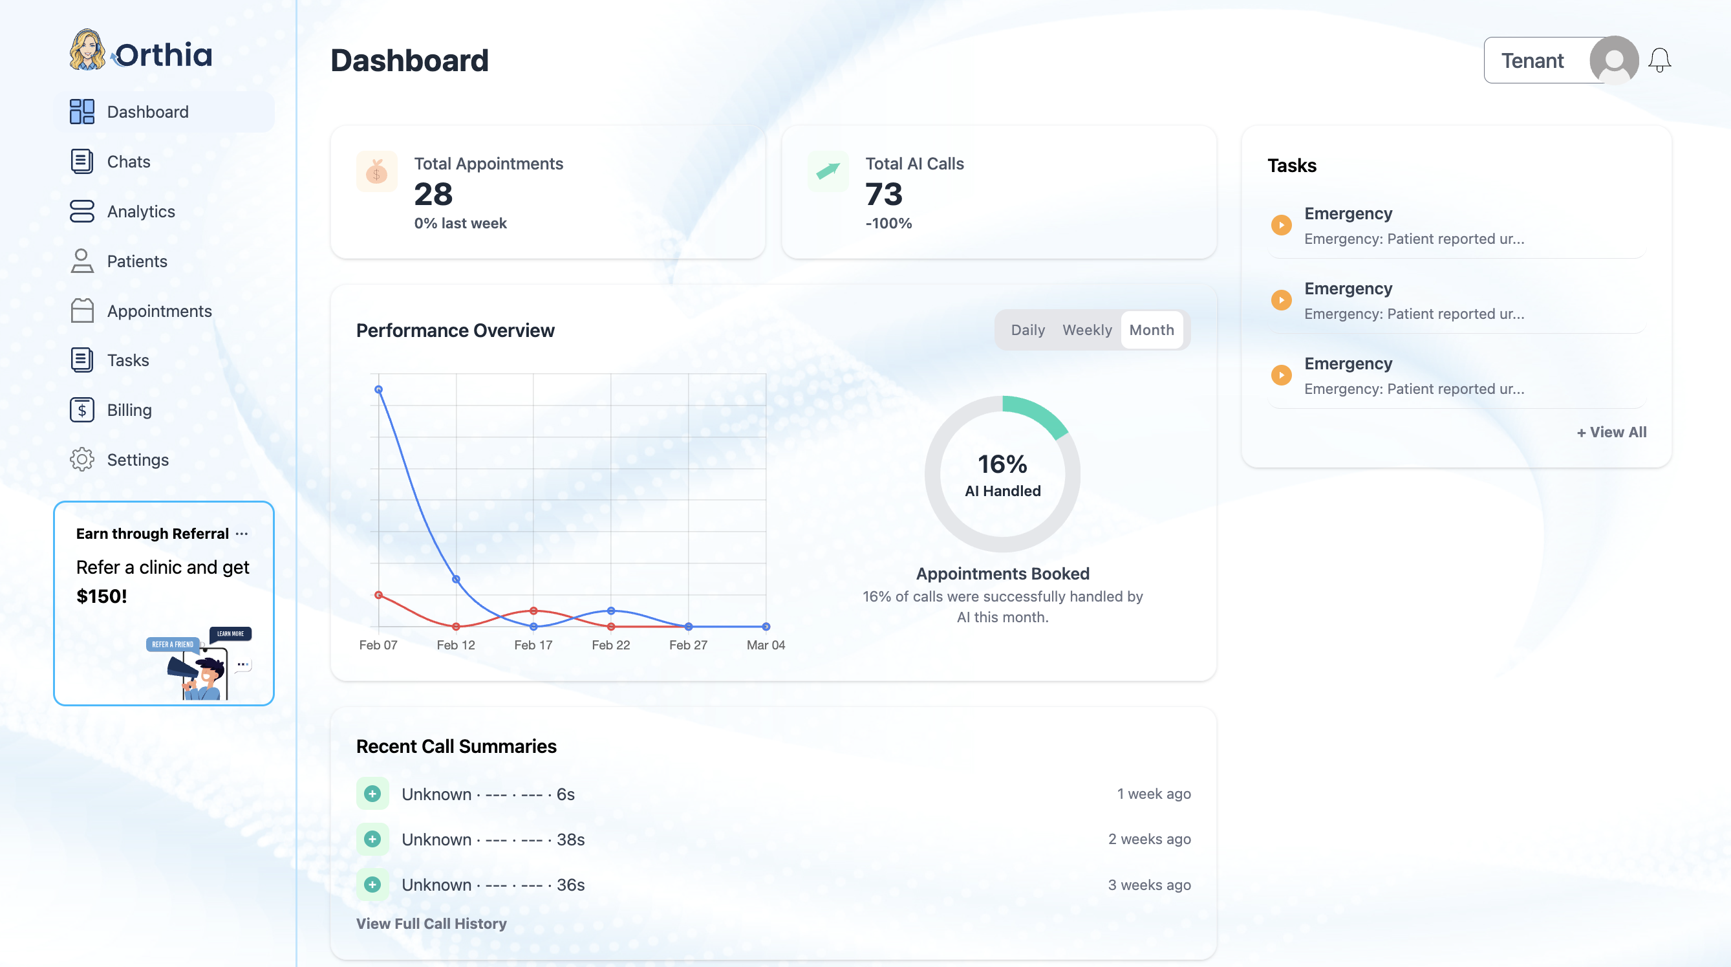Click the user avatar icon
1731x967 pixels.
point(1613,61)
